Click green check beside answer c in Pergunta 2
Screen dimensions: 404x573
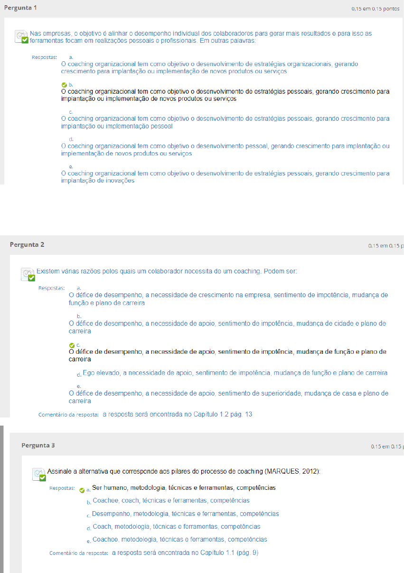point(72,345)
